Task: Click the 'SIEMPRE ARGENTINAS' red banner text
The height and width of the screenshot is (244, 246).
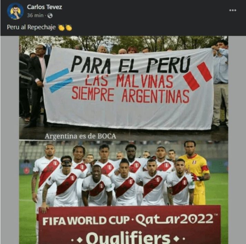Action: point(131,95)
